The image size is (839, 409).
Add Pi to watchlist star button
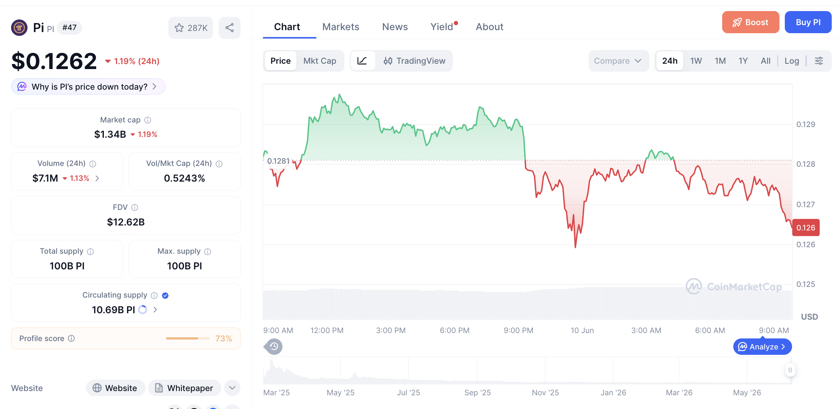pyautogui.click(x=190, y=28)
